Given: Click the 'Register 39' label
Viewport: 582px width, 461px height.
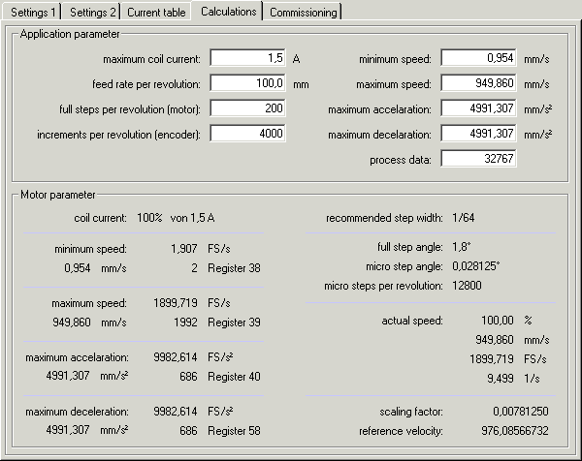Looking at the screenshot, I should pyautogui.click(x=234, y=323).
